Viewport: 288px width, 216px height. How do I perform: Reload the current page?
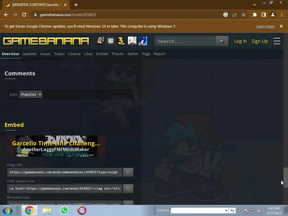[24, 15]
